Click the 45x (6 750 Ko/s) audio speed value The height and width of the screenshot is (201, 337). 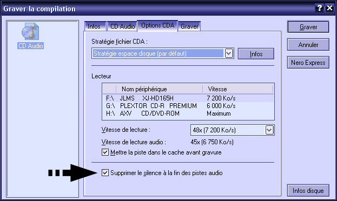click(212, 142)
